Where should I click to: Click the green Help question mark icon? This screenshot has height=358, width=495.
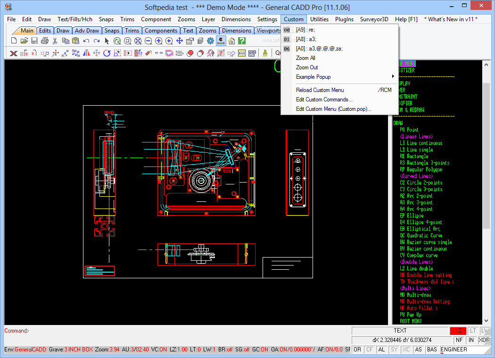(x=242, y=41)
